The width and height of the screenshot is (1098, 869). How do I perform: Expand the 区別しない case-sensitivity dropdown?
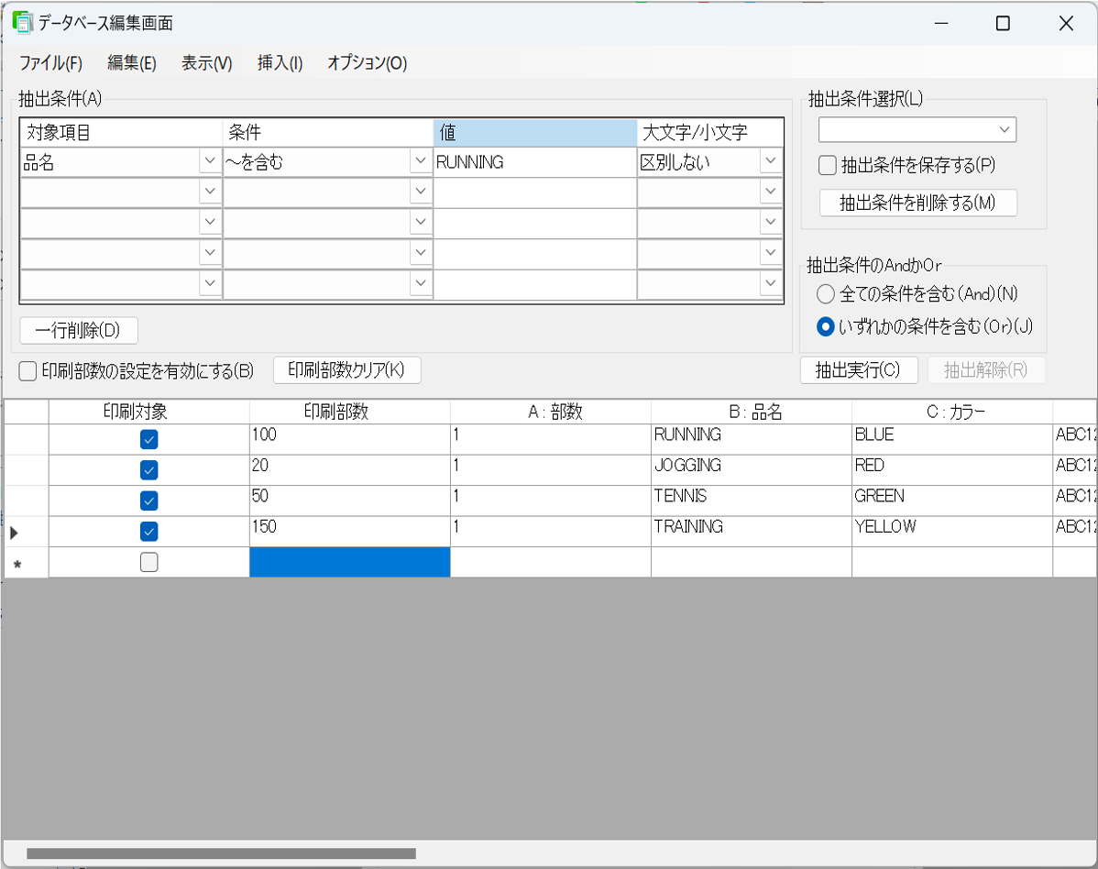coord(770,162)
